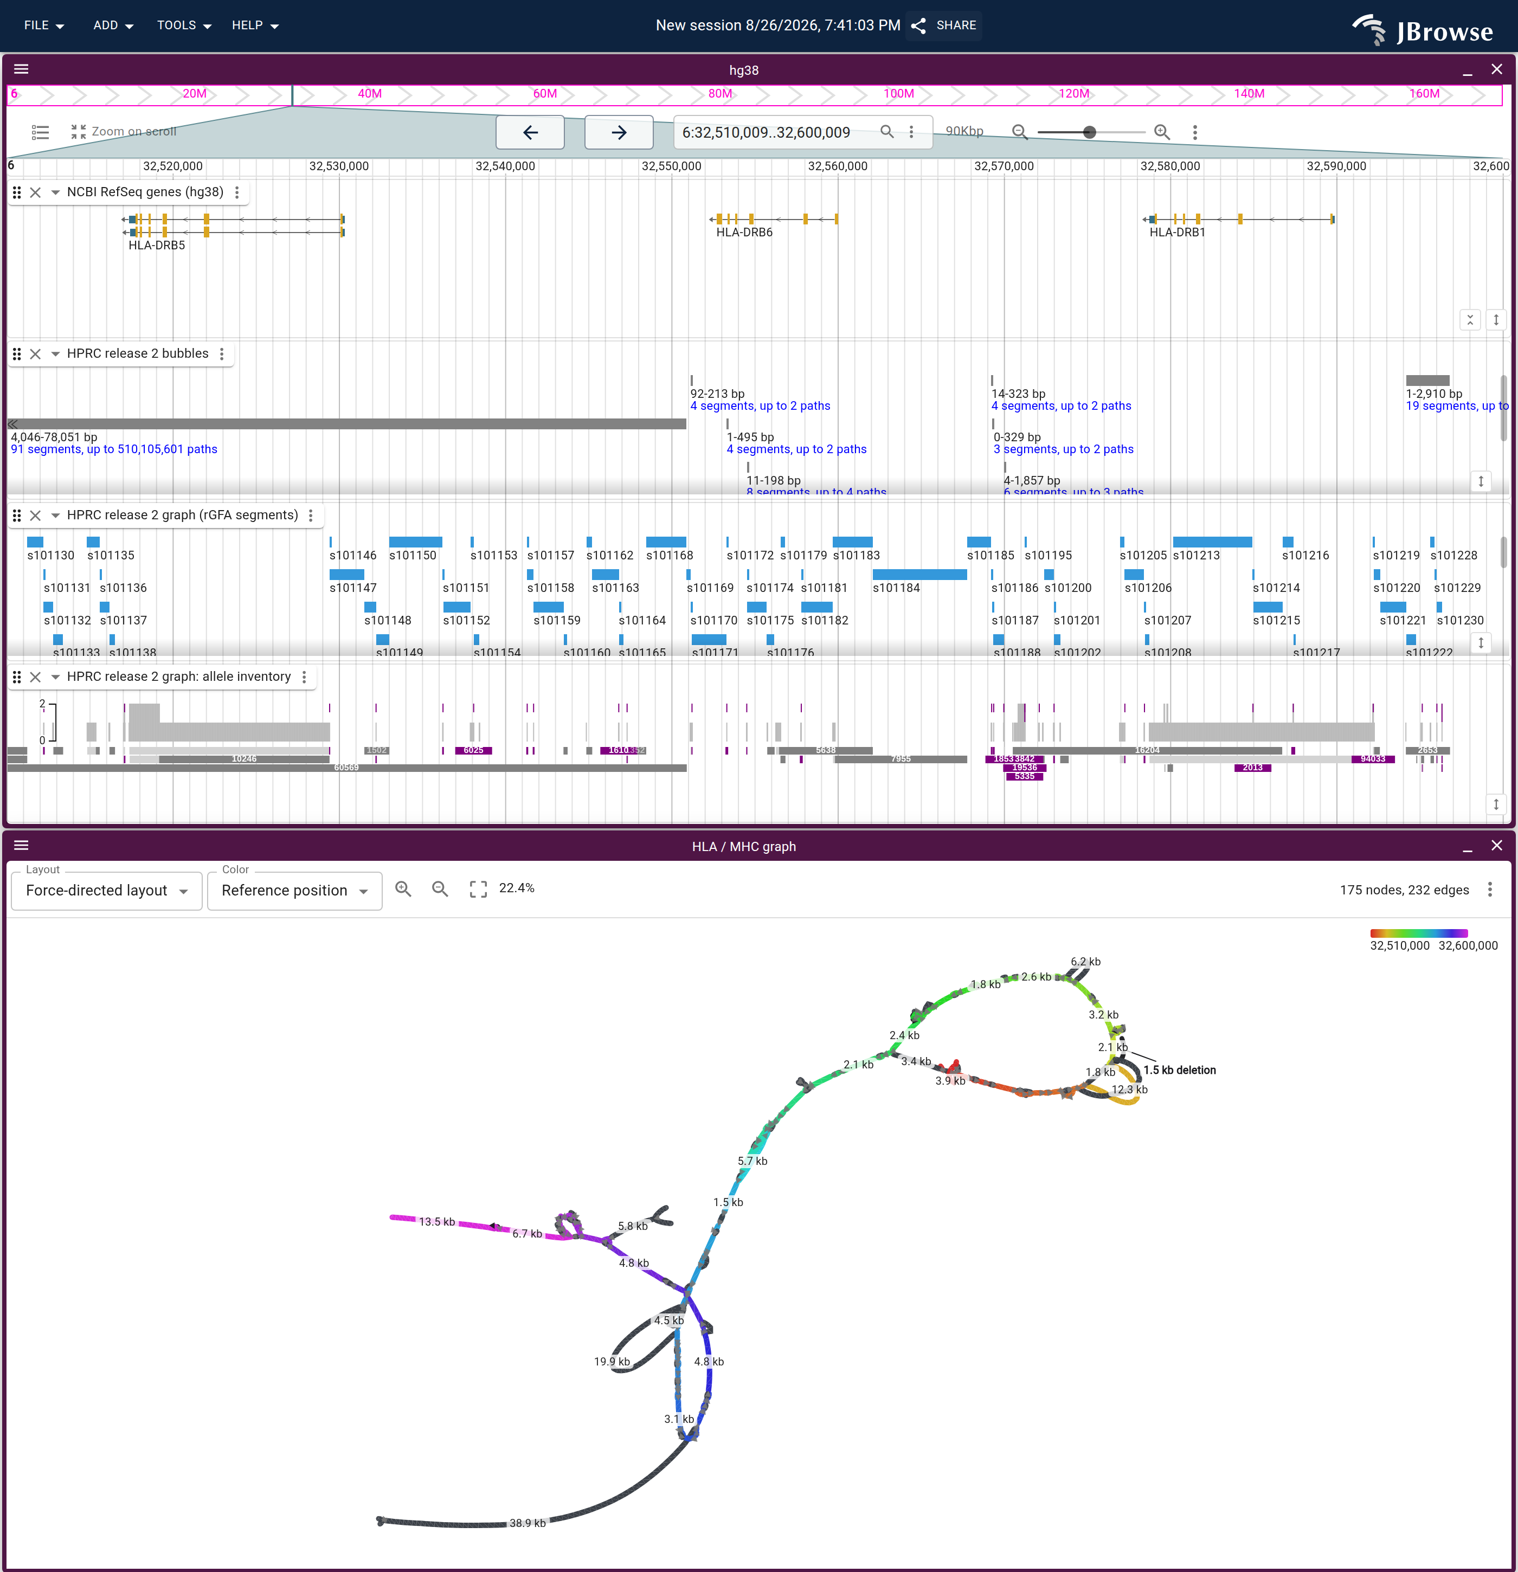
Task: Click the SHARE button
Action: 944,25
